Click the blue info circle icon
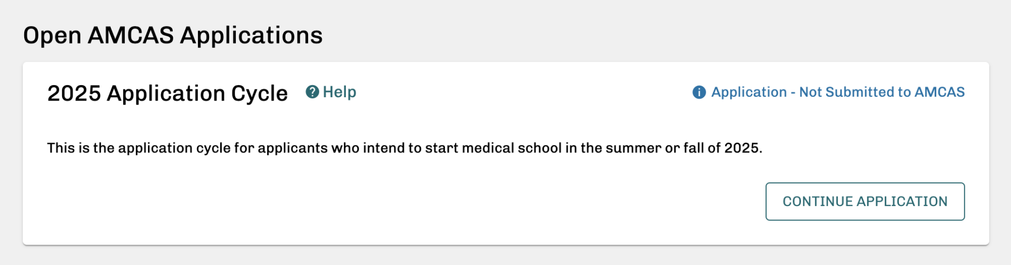The height and width of the screenshot is (265, 1011). (x=699, y=93)
